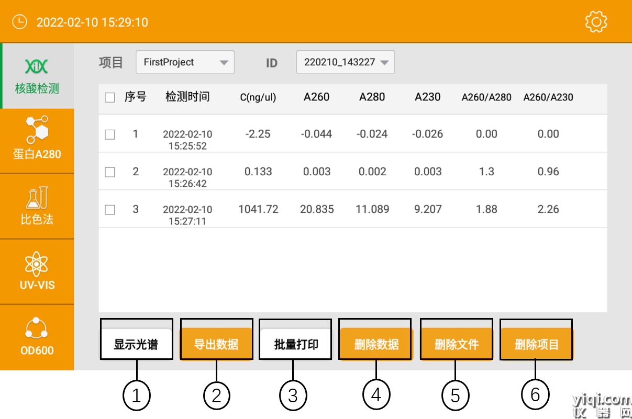
Task: Select the timestamp 2022-02-10 15:25:52
Action: click(187, 140)
